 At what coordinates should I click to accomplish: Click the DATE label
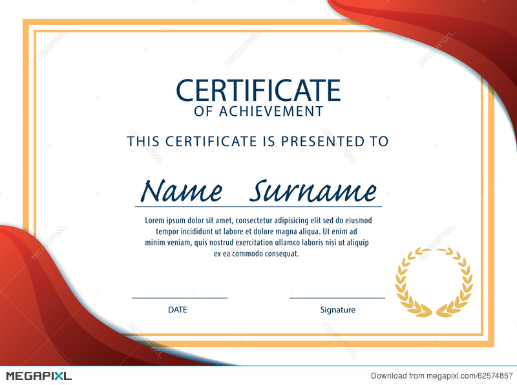click(177, 310)
